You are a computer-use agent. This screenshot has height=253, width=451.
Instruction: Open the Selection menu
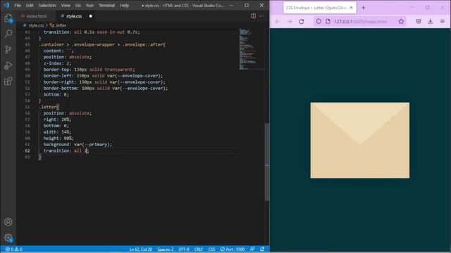point(47,5)
